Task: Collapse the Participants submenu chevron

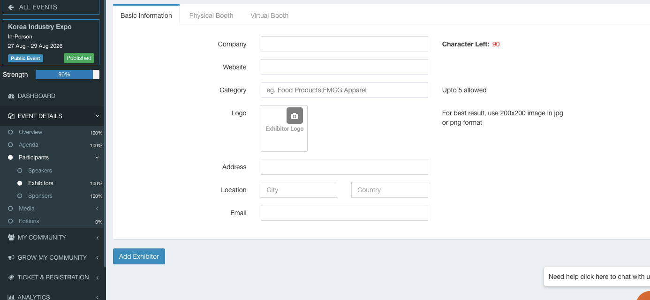Action: pyautogui.click(x=97, y=157)
